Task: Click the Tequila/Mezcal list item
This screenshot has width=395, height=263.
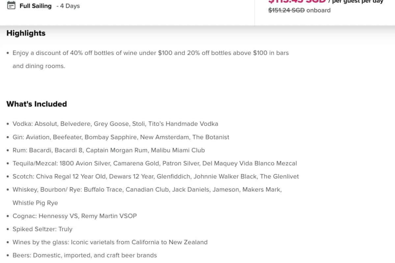Action: coord(155,163)
